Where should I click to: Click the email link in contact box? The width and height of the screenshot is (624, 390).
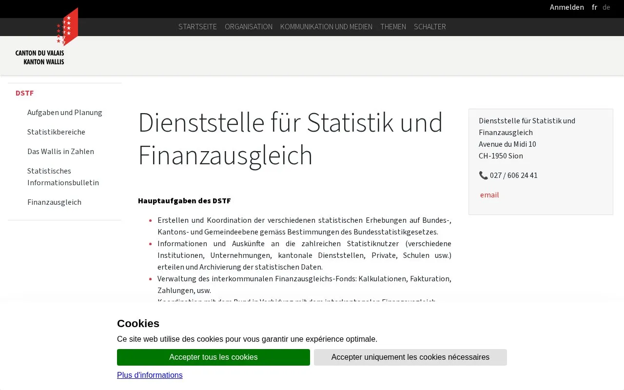click(x=489, y=195)
